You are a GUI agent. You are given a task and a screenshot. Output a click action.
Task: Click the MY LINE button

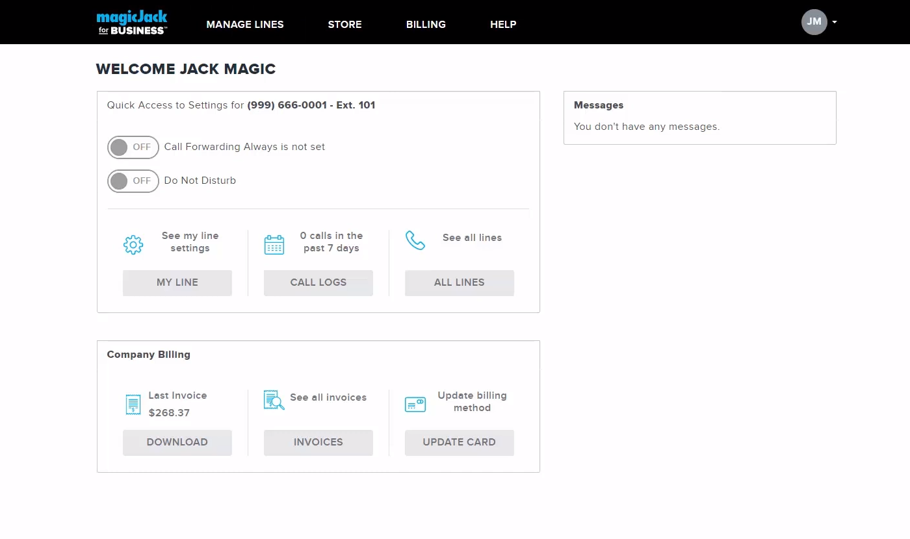[x=177, y=282]
